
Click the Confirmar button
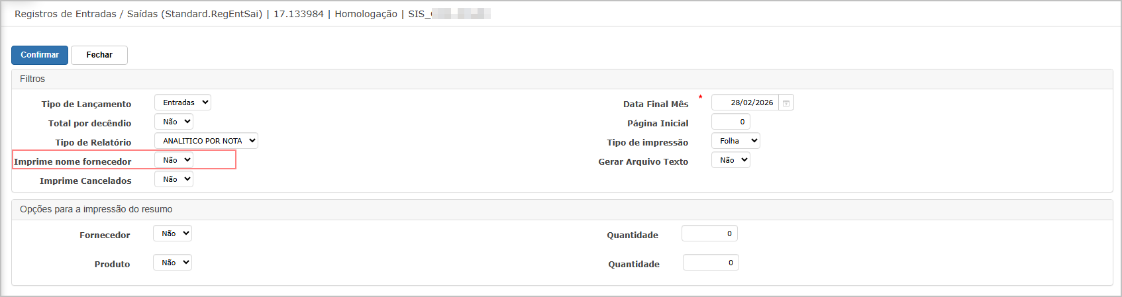click(x=40, y=55)
